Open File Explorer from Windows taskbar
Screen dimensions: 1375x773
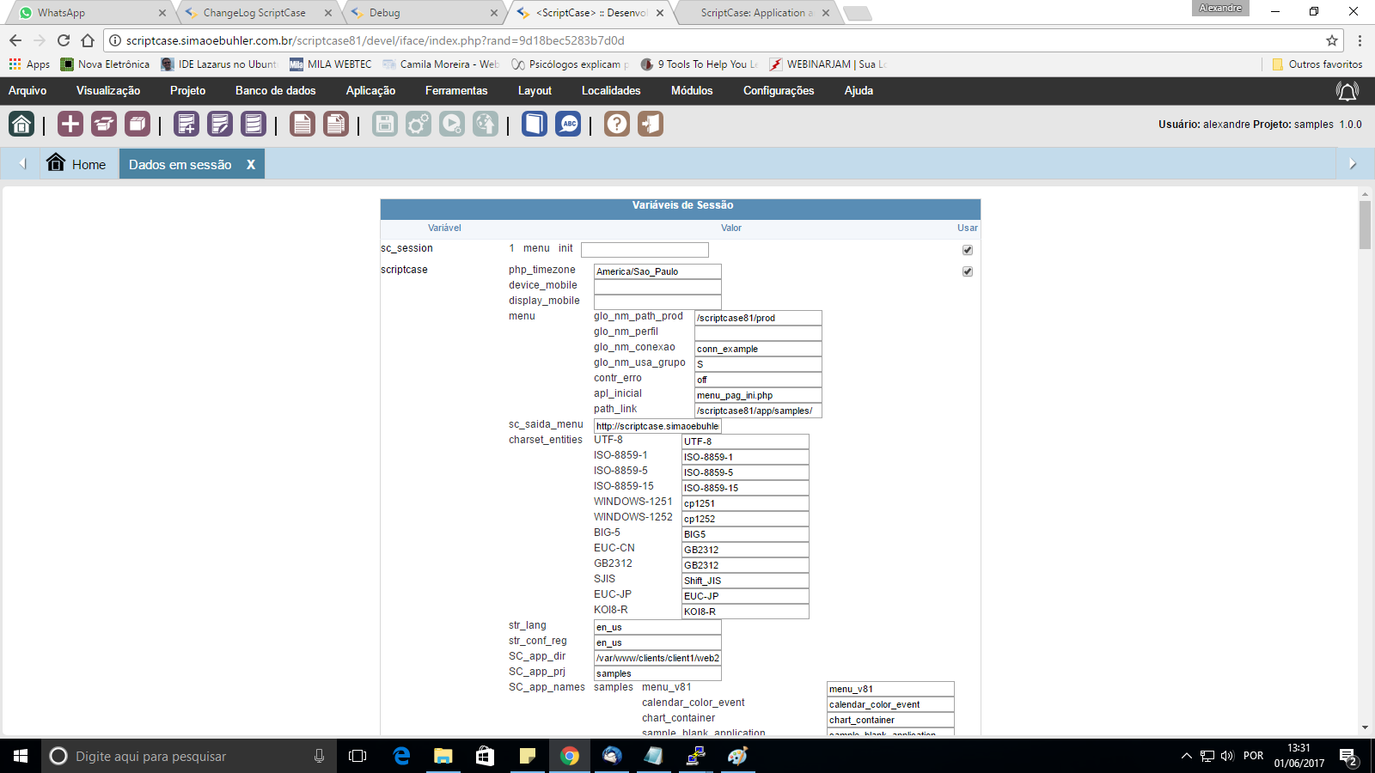point(443,756)
